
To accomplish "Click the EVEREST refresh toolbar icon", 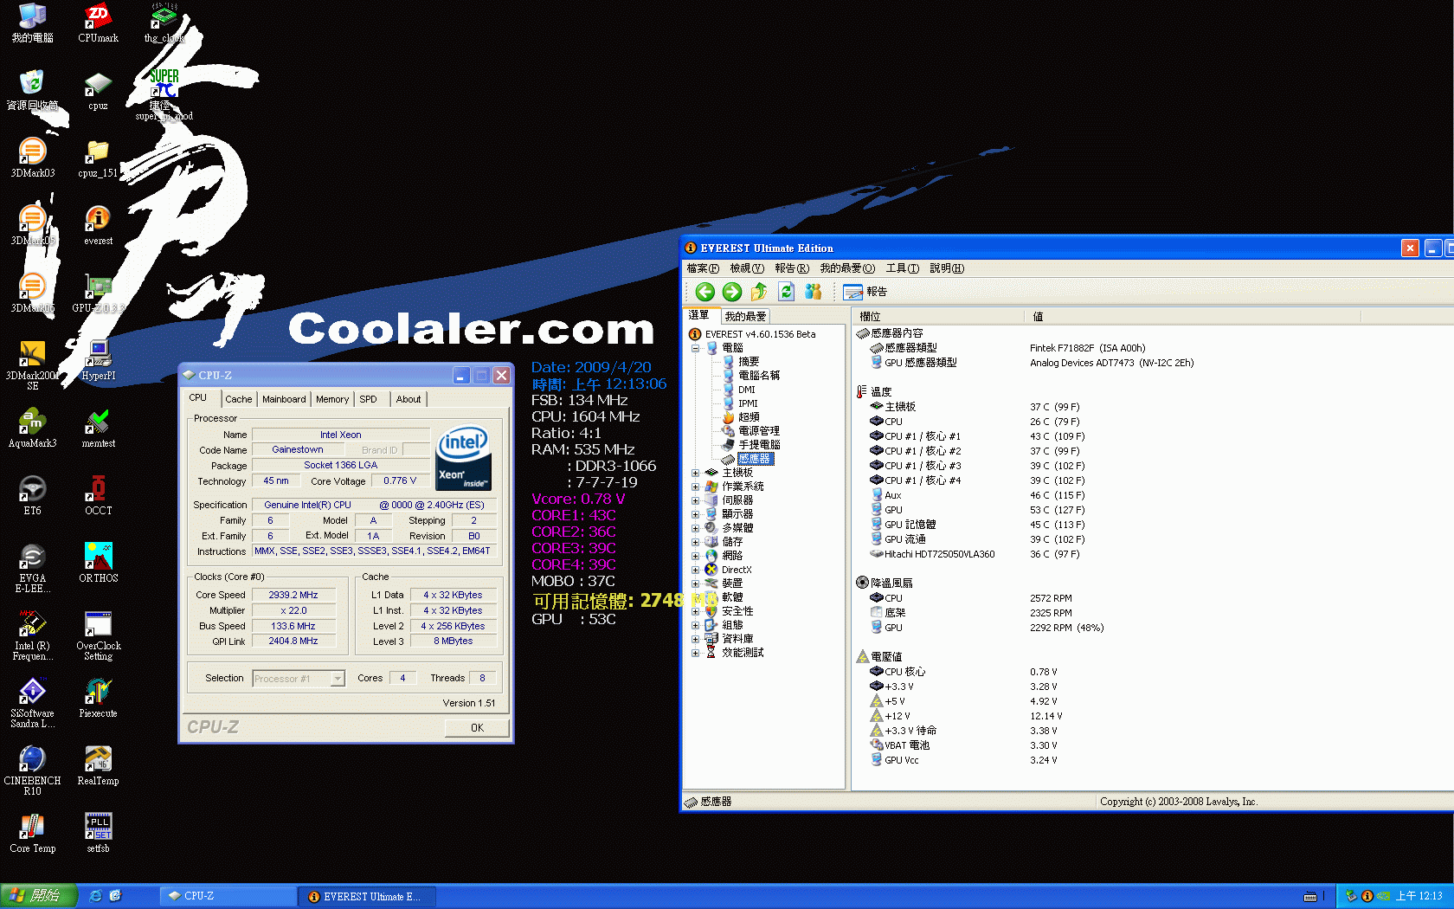I will click(x=786, y=292).
